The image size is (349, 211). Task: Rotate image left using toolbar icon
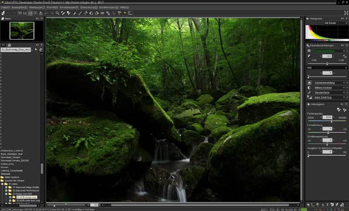point(91,13)
